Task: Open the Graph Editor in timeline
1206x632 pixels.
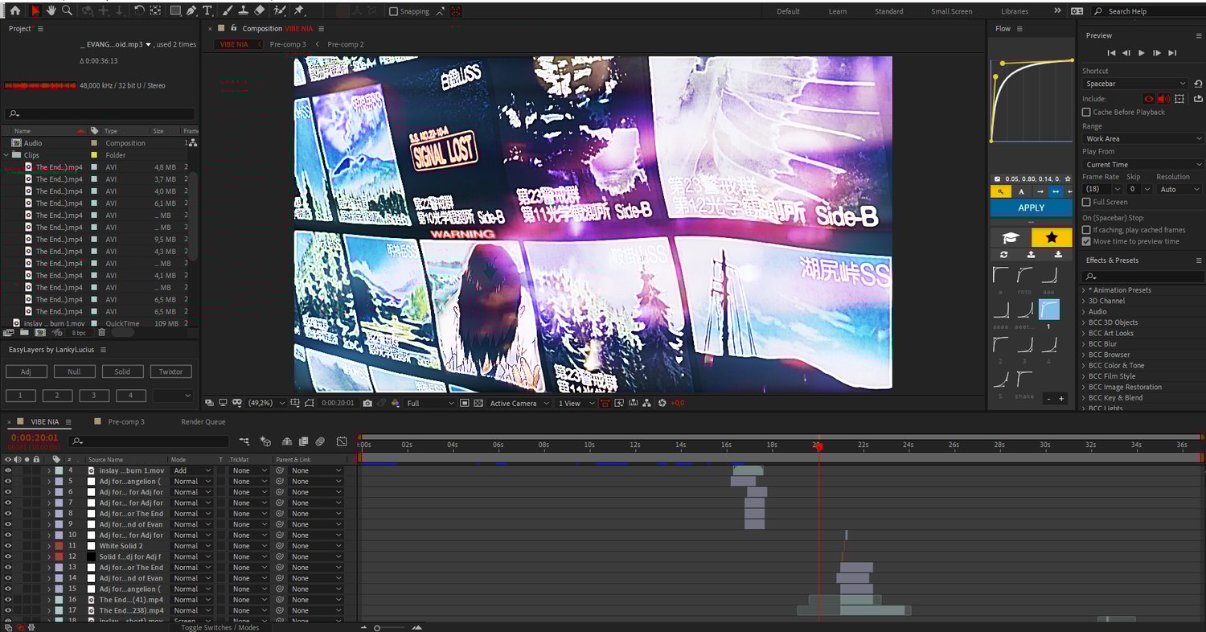Action: pyautogui.click(x=342, y=441)
